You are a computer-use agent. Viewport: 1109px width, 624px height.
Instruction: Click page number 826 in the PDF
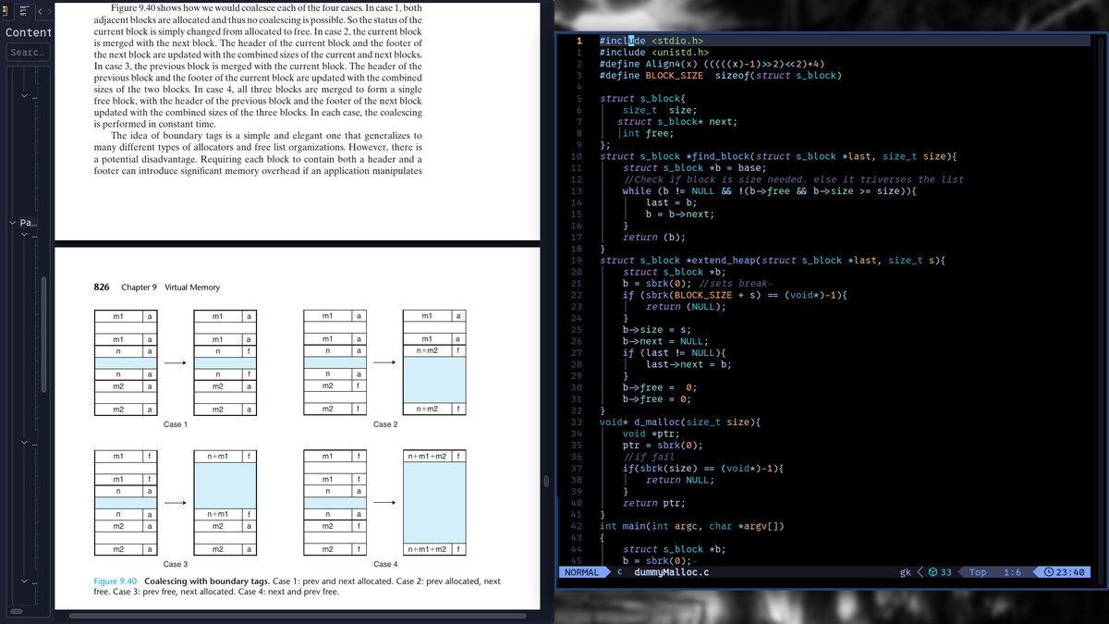click(x=103, y=288)
